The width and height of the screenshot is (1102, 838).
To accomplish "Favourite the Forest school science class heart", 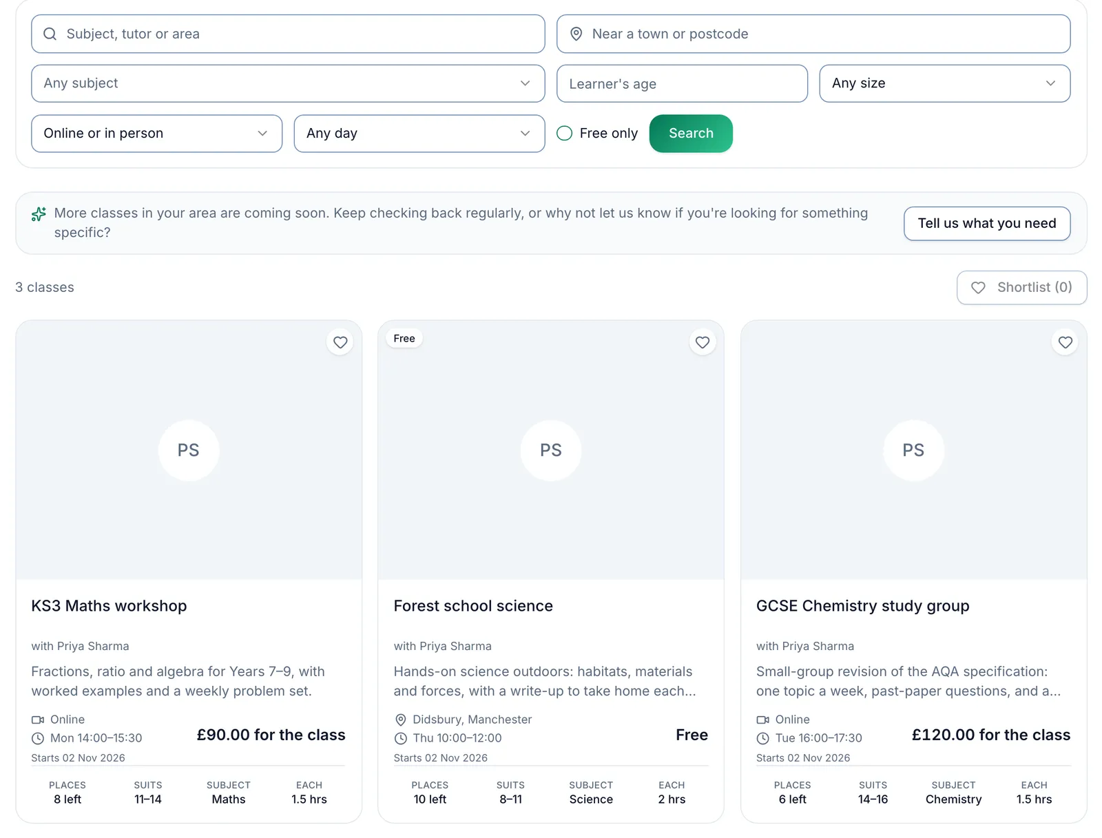I will pos(703,342).
